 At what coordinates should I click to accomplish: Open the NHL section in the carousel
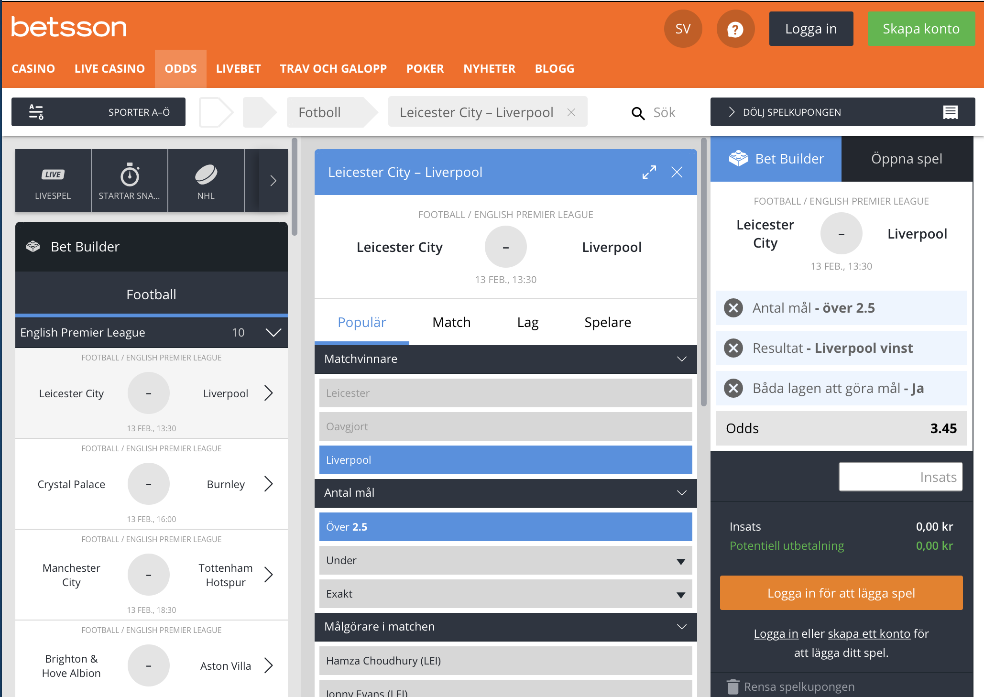tap(206, 182)
